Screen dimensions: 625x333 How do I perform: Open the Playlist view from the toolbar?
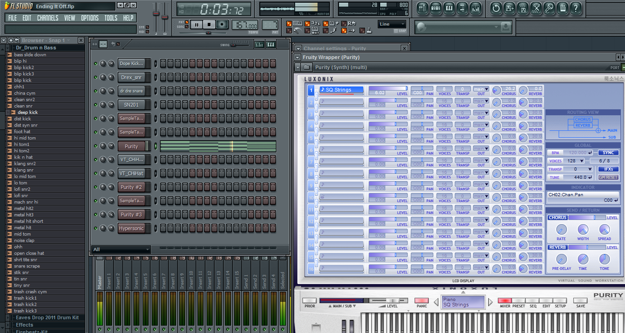pos(422,8)
